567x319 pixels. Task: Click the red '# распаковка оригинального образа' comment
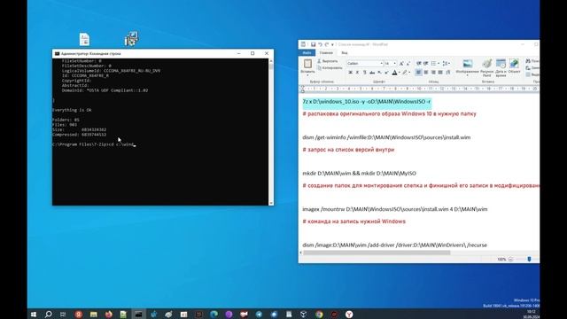coord(389,113)
